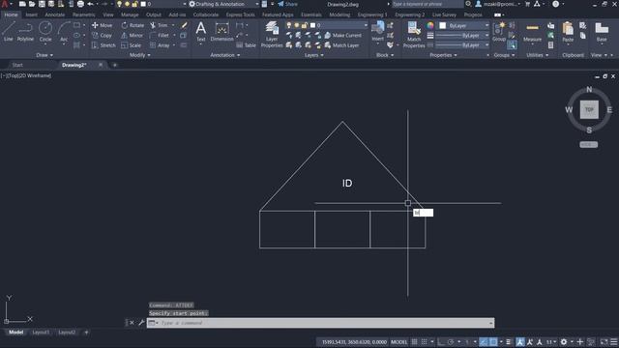Select the Circle tool

pyautogui.click(x=45, y=32)
